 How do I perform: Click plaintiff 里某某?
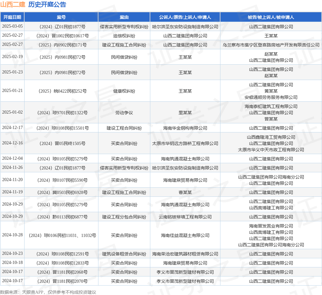pyautogui.click(x=185, y=113)
